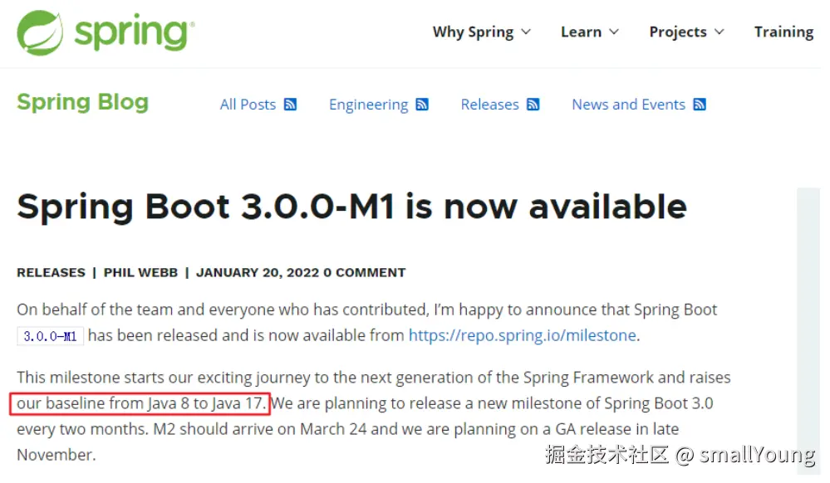Image resolution: width=830 pixels, height=483 pixels.
Task: Click RSS feed icon beside Releases
Action: 533,105
